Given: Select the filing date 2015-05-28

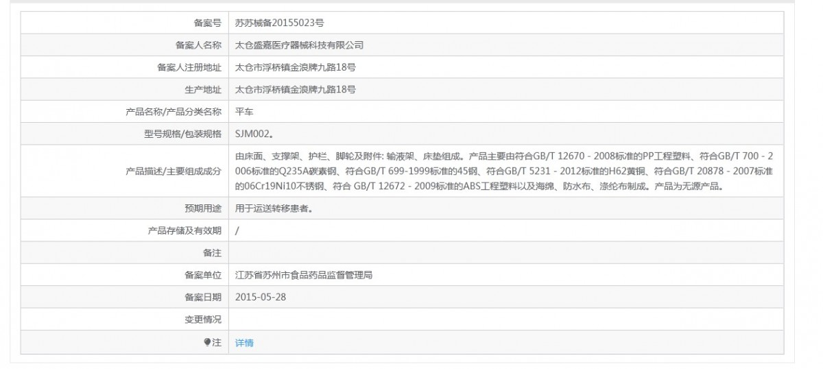Looking at the screenshot, I should [260, 298].
